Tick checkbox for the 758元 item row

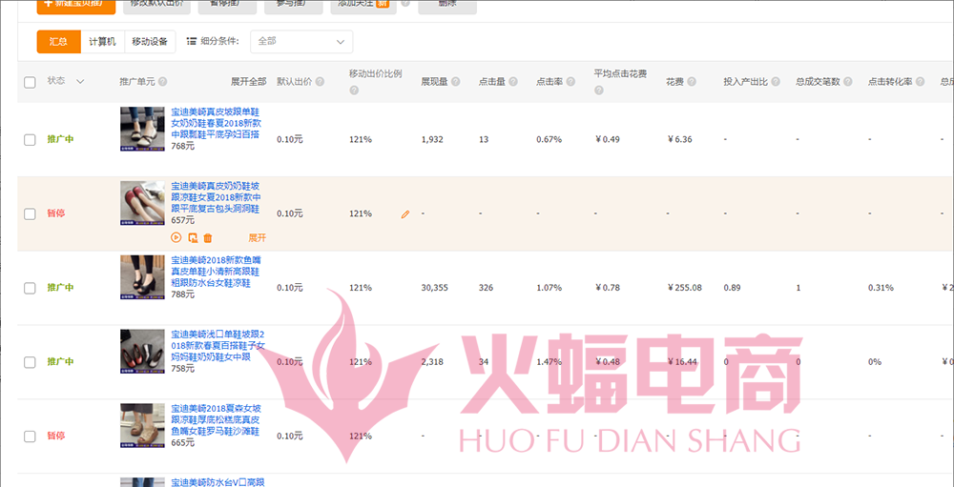point(30,362)
